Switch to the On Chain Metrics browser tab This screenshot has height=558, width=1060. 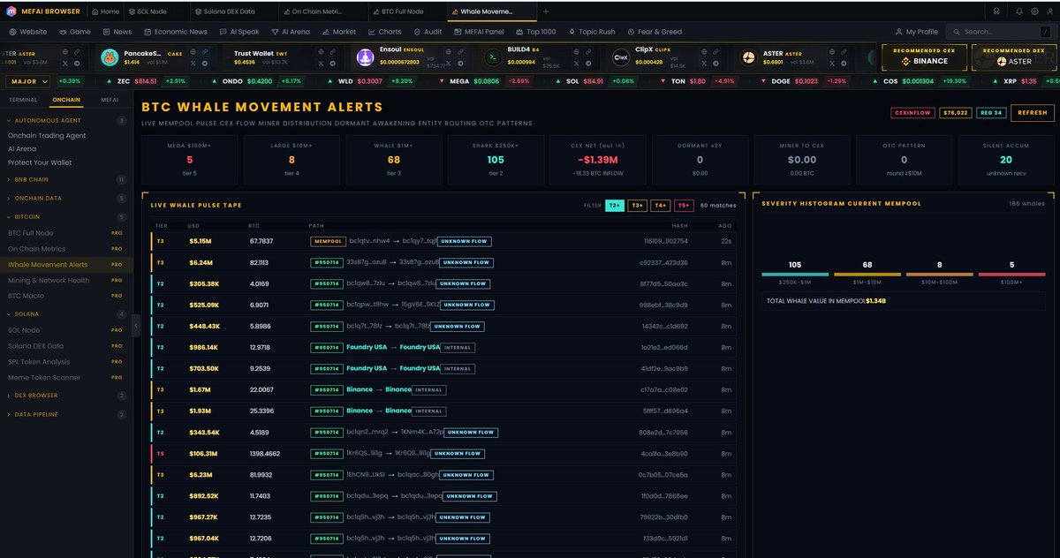(x=323, y=11)
